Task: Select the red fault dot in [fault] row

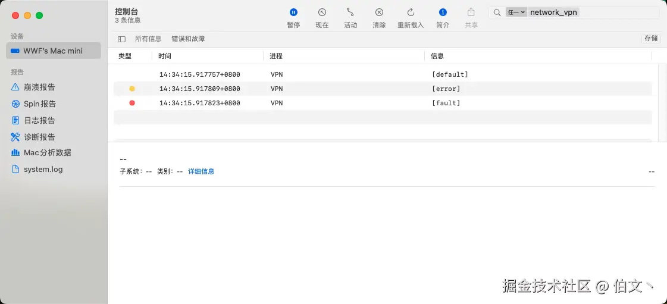Action: point(132,103)
